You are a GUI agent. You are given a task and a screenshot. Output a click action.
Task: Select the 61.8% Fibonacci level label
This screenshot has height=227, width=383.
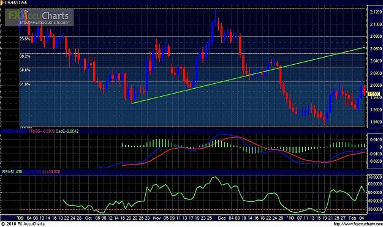coord(25,84)
